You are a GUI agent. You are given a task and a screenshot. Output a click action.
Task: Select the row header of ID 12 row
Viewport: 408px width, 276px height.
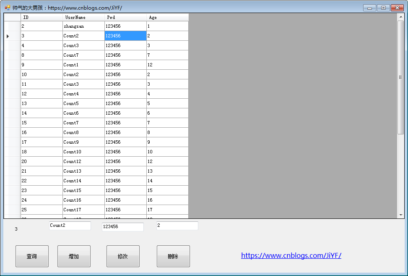12,94
